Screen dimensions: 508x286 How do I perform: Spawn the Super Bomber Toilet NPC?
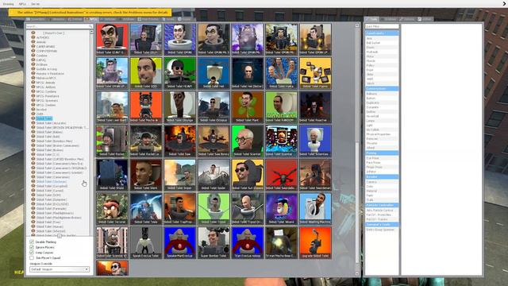point(214,242)
